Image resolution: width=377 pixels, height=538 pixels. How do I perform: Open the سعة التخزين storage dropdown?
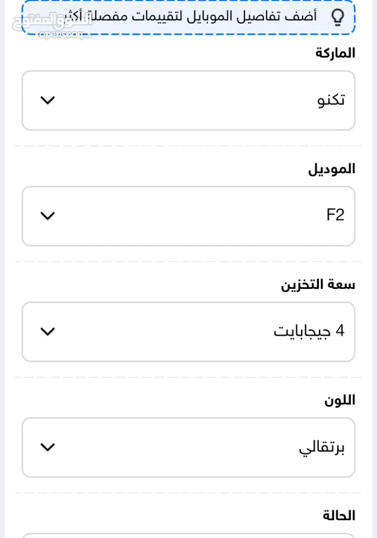point(188,331)
